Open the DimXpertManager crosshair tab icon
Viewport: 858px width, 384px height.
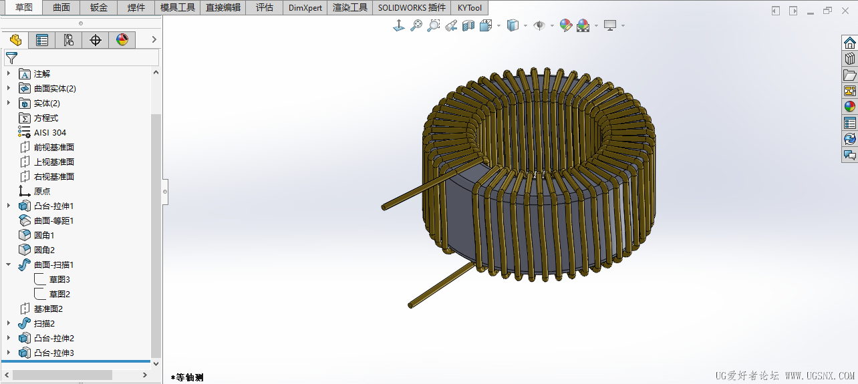[96, 40]
